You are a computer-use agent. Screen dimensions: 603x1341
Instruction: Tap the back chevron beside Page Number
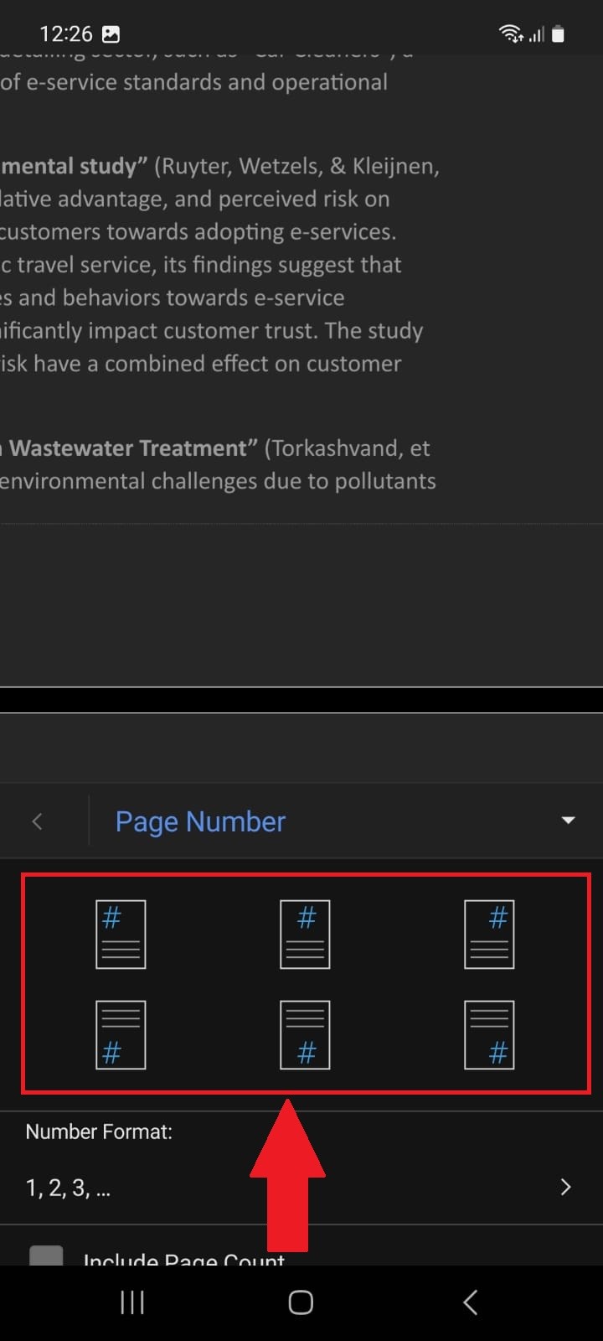click(x=37, y=821)
